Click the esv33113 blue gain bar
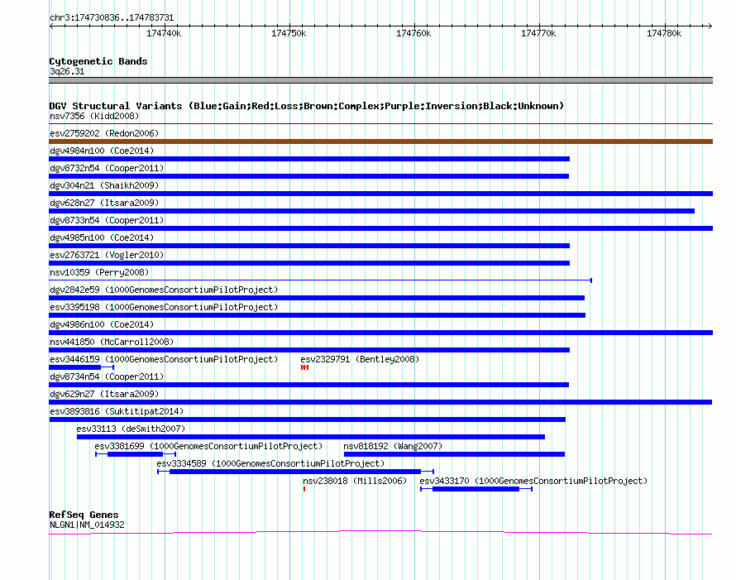 (311, 437)
